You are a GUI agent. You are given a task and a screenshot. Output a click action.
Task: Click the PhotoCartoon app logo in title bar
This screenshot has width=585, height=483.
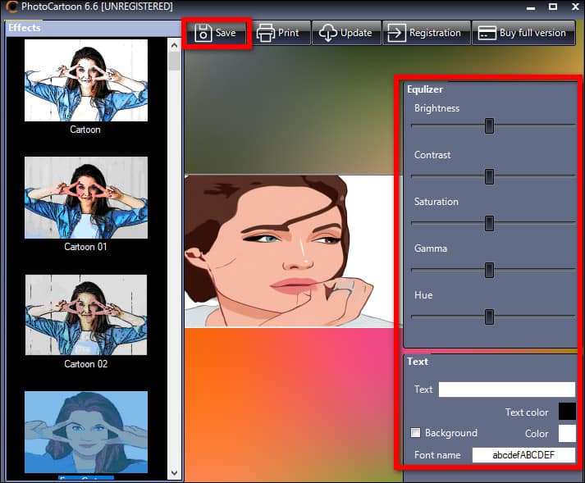[x=12, y=7]
